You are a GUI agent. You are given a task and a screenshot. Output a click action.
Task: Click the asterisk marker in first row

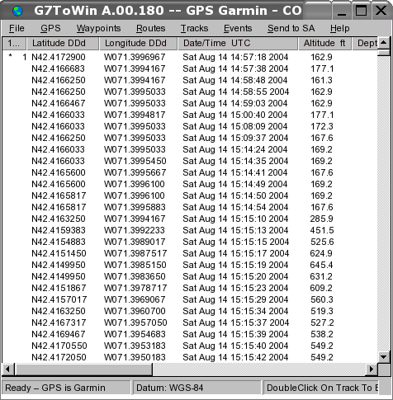click(x=11, y=56)
